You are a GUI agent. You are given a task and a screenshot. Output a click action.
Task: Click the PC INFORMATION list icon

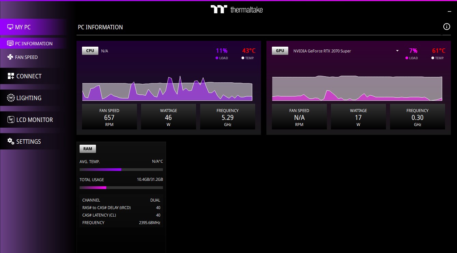(10, 44)
